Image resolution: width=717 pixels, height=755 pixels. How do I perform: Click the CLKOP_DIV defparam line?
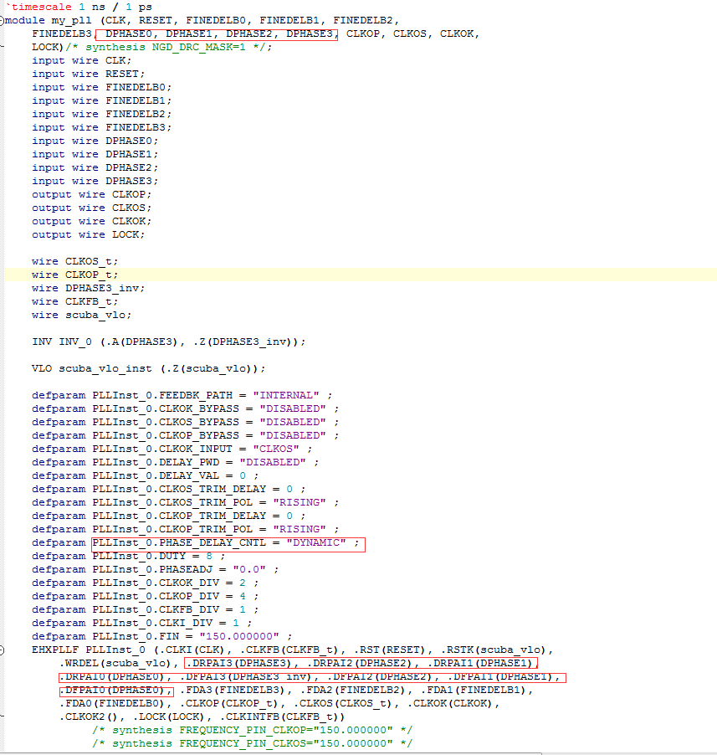pos(145,596)
